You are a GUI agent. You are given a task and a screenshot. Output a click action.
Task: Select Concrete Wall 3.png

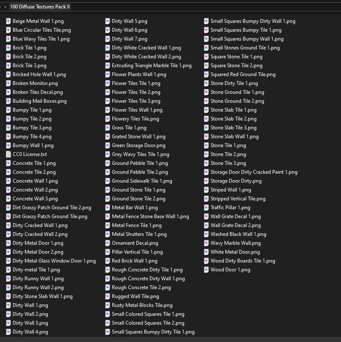35,199
